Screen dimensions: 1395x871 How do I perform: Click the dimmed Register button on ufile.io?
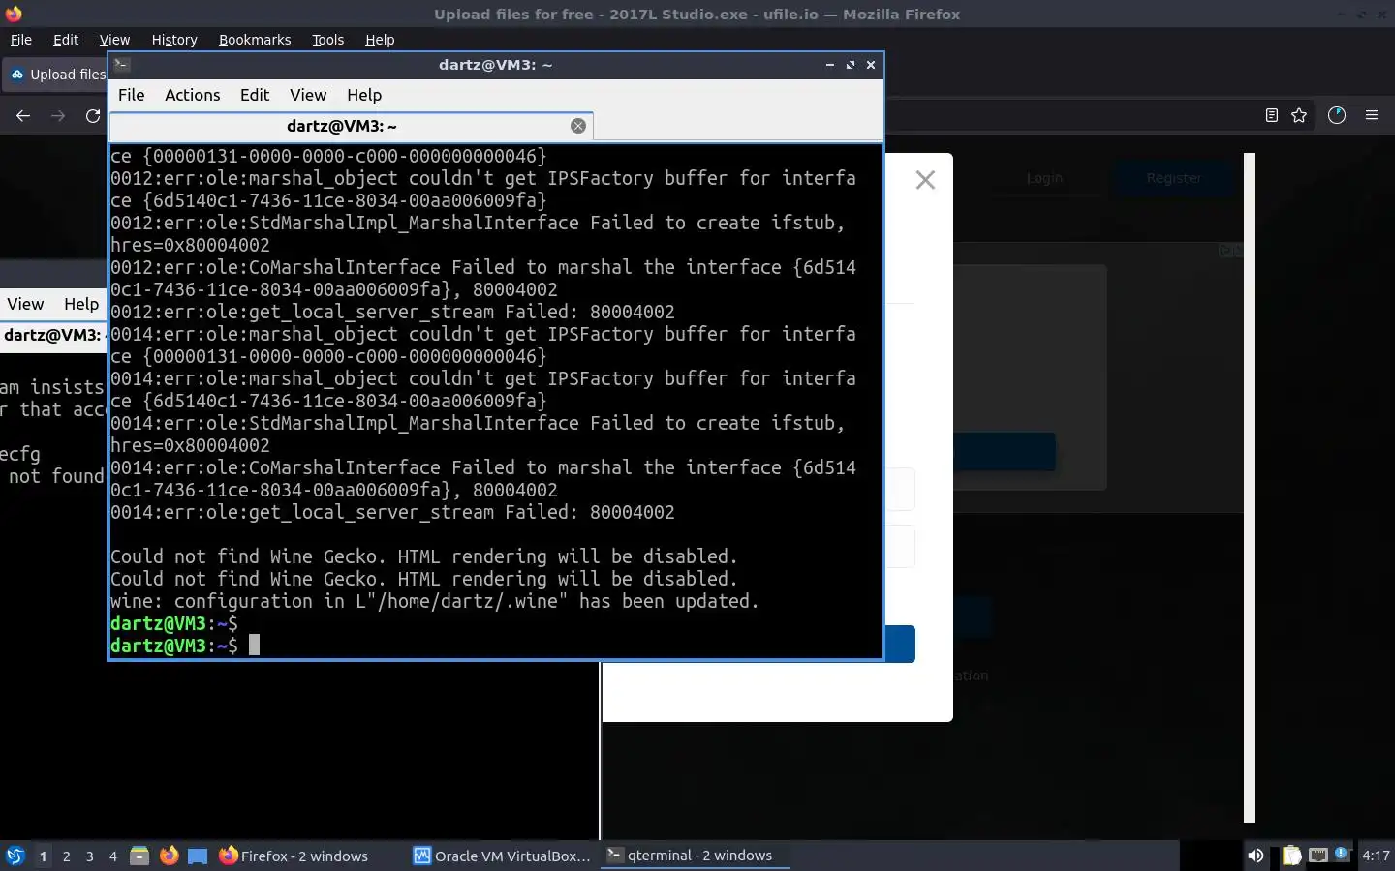coord(1173,178)
